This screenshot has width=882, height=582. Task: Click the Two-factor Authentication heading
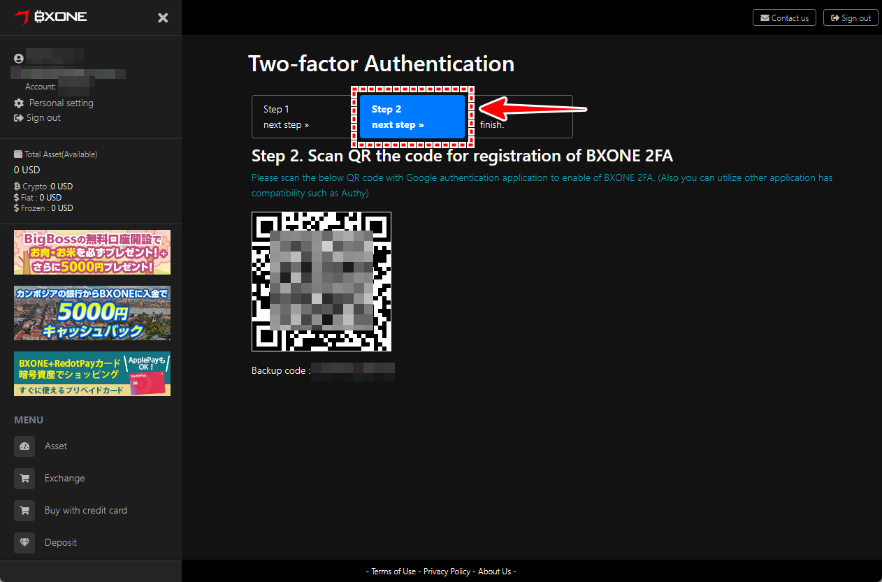[x=382, y=64]
